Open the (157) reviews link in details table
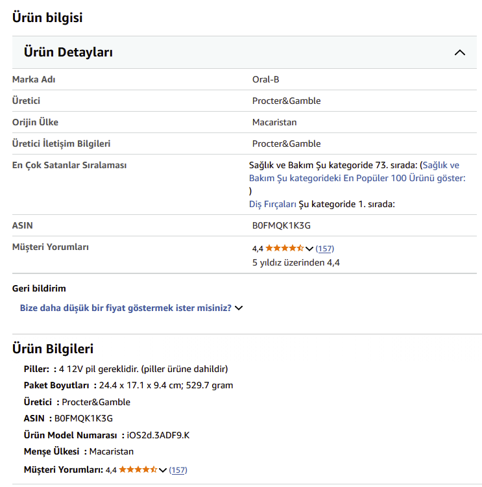Viewport: 482px width, 487px height. pos(324,249)
